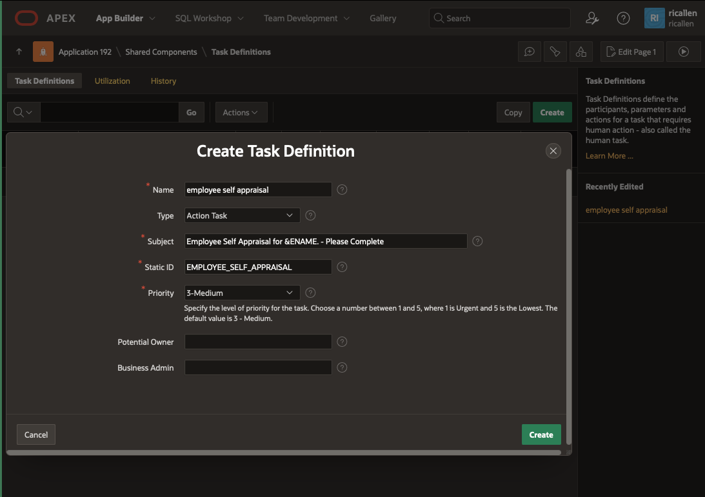The image size is (705, 497).
Task: Click help icon next to Subject field
Action: tap(477, 241)
